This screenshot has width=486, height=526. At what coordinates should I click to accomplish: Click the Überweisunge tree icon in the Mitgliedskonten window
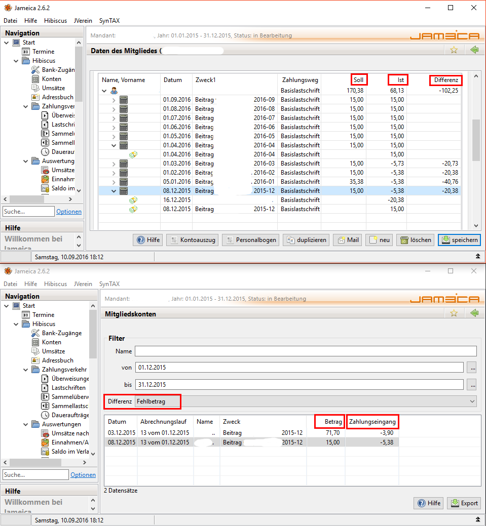pyautogui.click(x=45, y=379)
